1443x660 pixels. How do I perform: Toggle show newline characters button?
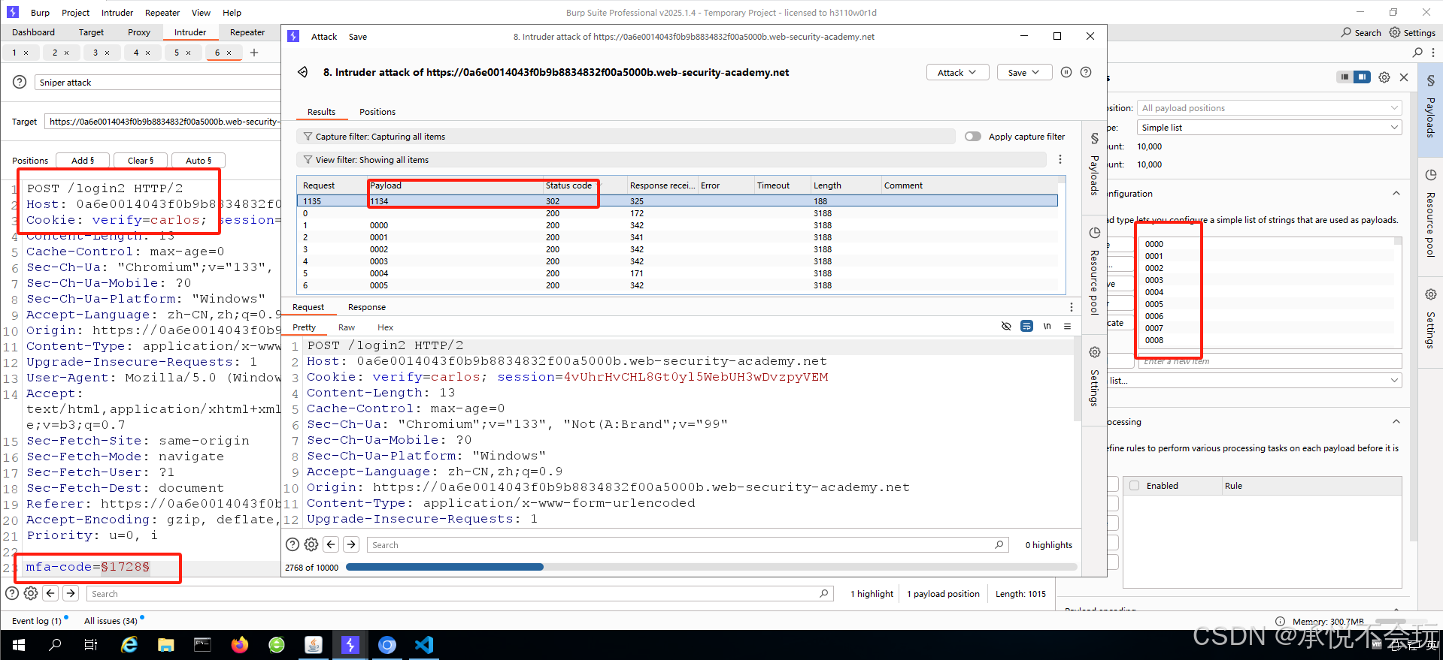[1047, 326]
